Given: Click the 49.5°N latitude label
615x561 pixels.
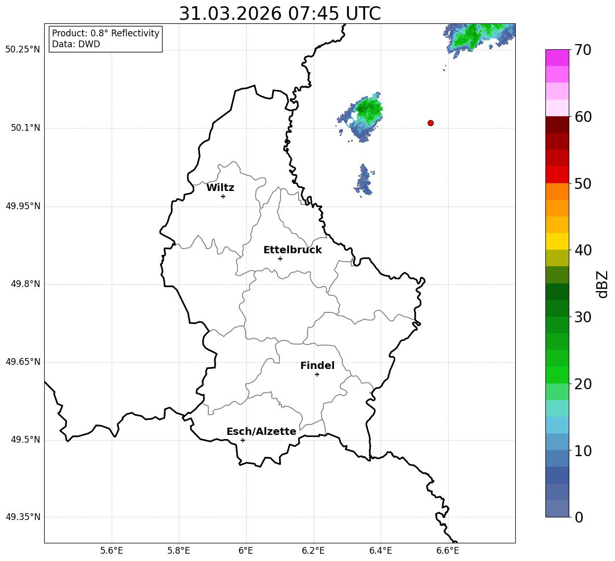Looking at the screenshot, I should [x=25, y=440].
